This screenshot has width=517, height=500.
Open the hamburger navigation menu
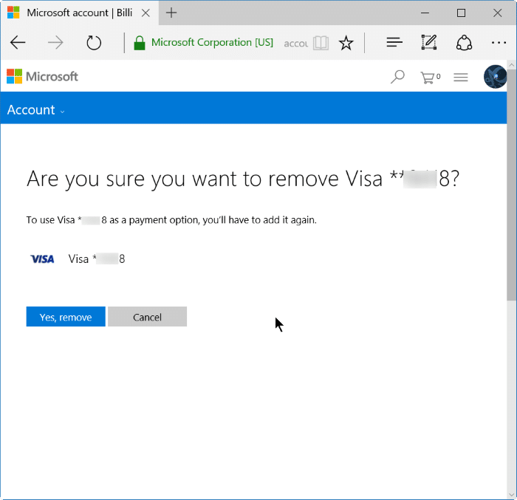tap(461, 77)
